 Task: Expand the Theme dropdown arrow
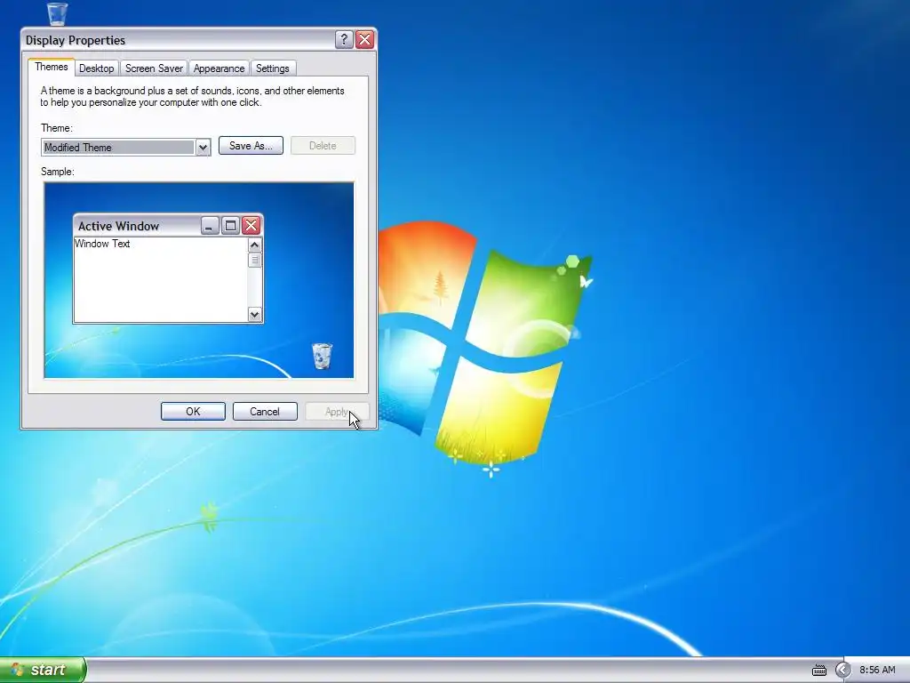click(203, 148)
